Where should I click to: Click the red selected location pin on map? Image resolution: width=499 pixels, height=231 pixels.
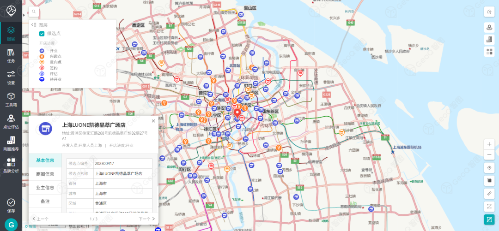coord(237,113)
